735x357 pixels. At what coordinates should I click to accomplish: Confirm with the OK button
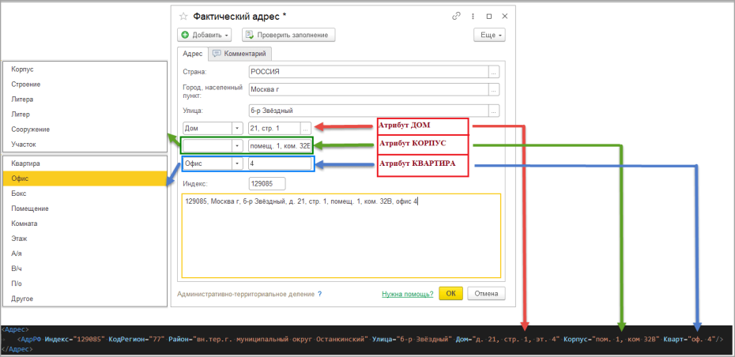(451, 294)
